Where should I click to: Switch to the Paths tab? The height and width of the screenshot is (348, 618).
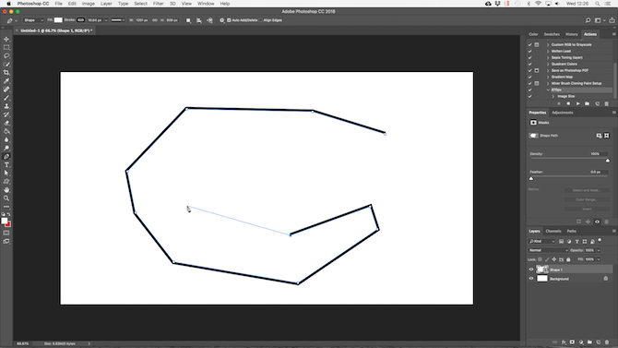click(572, 231)
